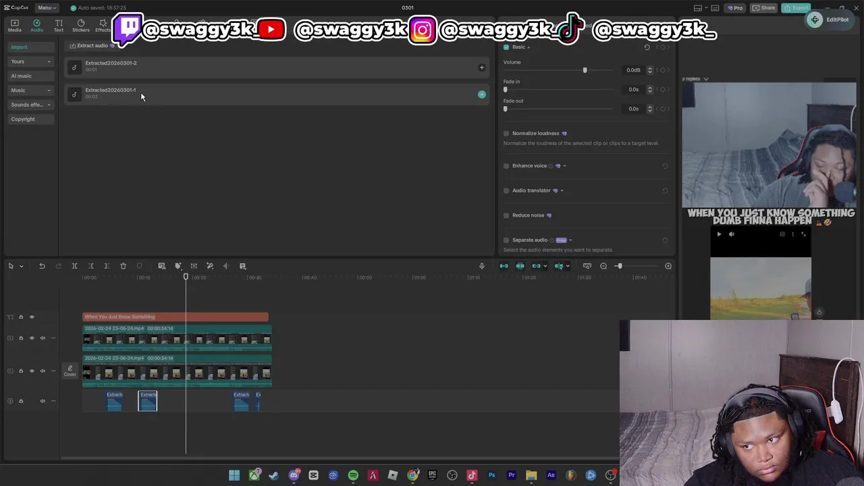The image size is (864, 486).
Task: Click the Cover edit button
Action: tap(70, 371)
